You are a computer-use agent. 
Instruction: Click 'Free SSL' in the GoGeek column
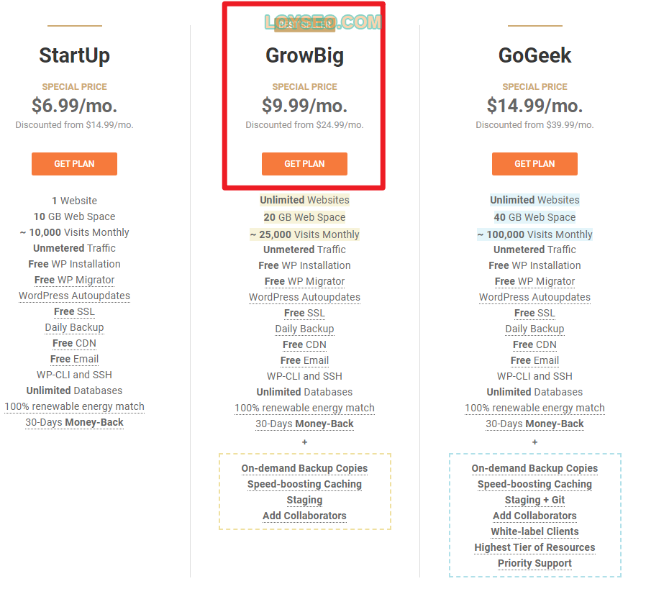(x=534, y=313)
